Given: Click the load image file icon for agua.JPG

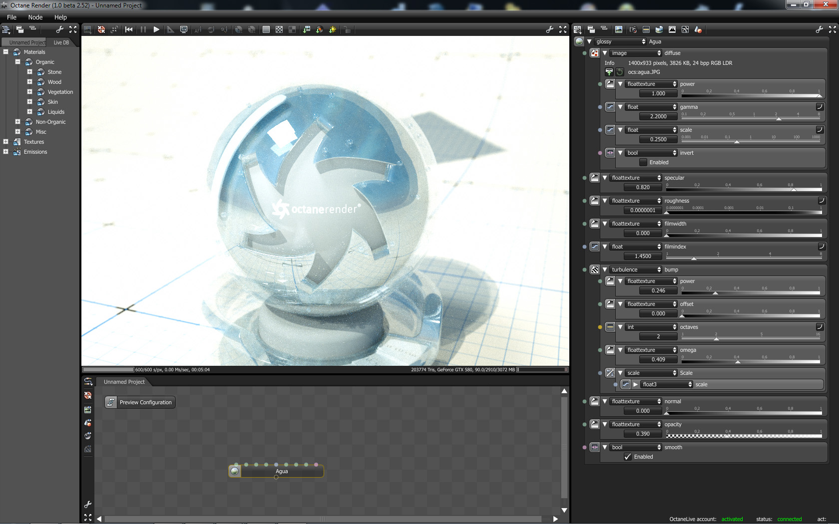Looking at the screenshot, I should click(x=609, y=72).
